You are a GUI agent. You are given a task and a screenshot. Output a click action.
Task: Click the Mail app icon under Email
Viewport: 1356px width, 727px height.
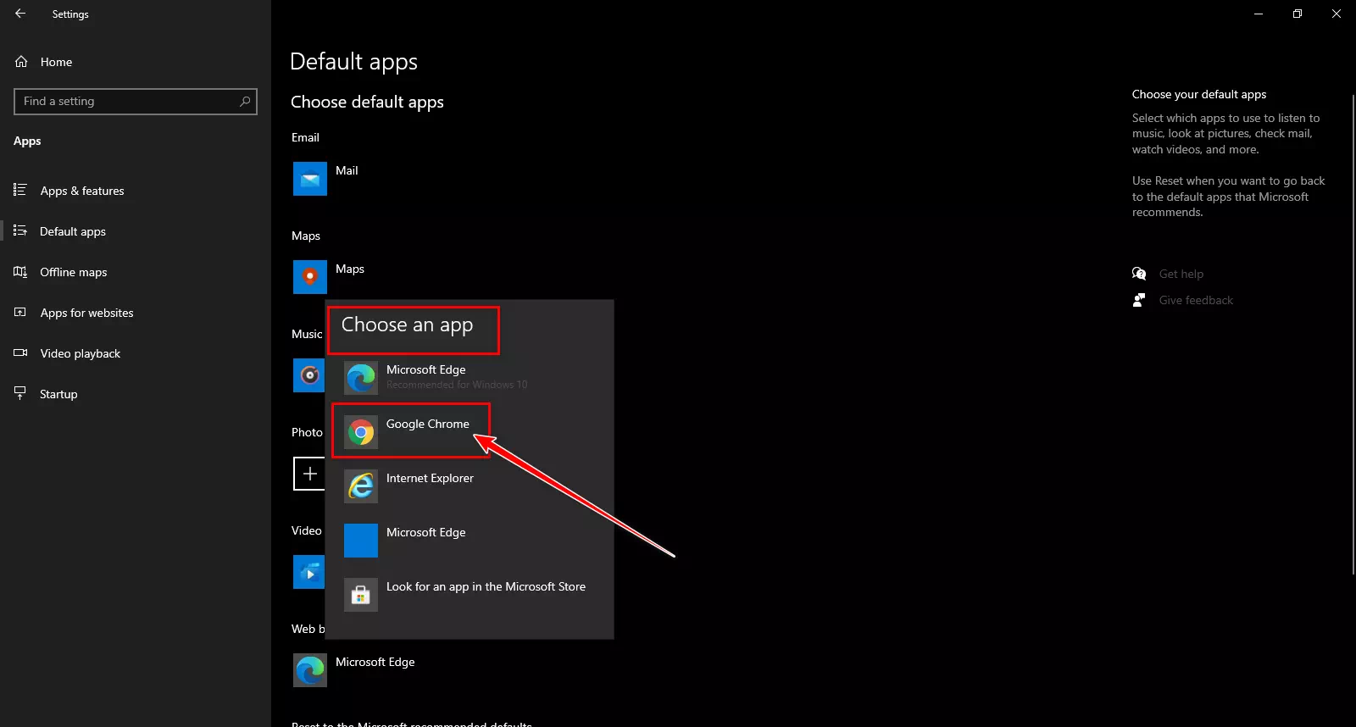point(310,179)
